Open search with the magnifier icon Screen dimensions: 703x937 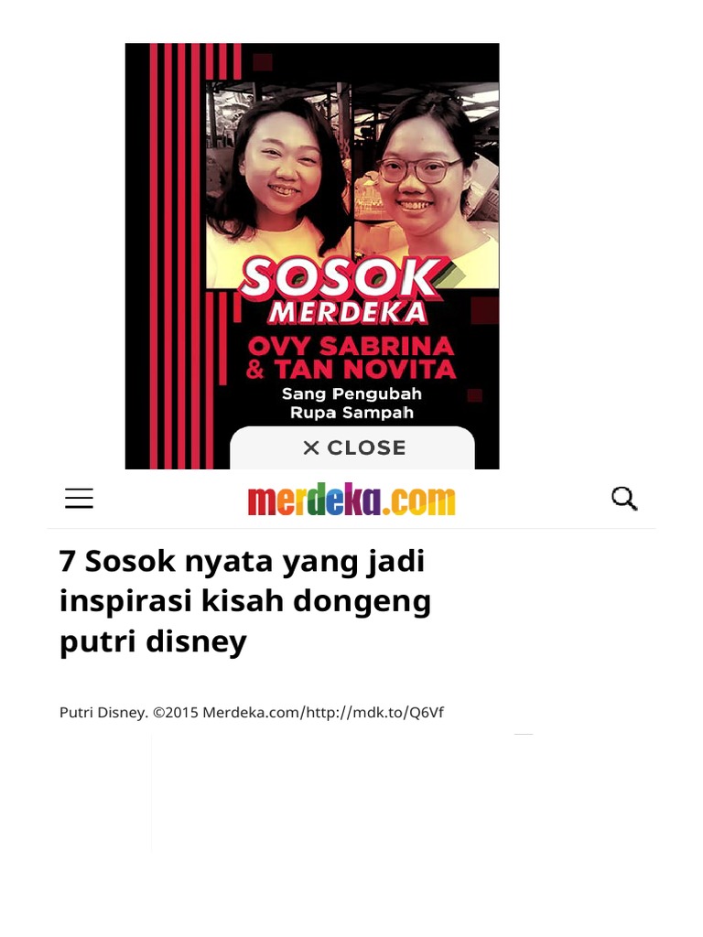[624, 499]
